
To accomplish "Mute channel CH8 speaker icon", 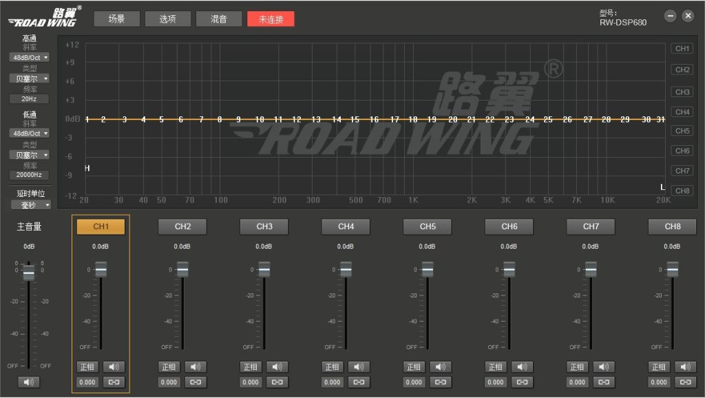I will (686, 367).
